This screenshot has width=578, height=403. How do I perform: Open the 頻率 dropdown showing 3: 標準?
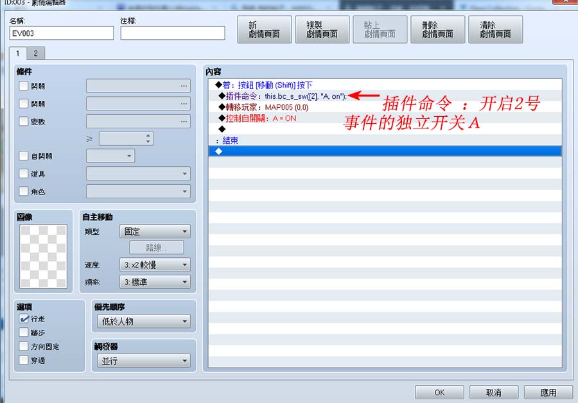coord(155,282)
